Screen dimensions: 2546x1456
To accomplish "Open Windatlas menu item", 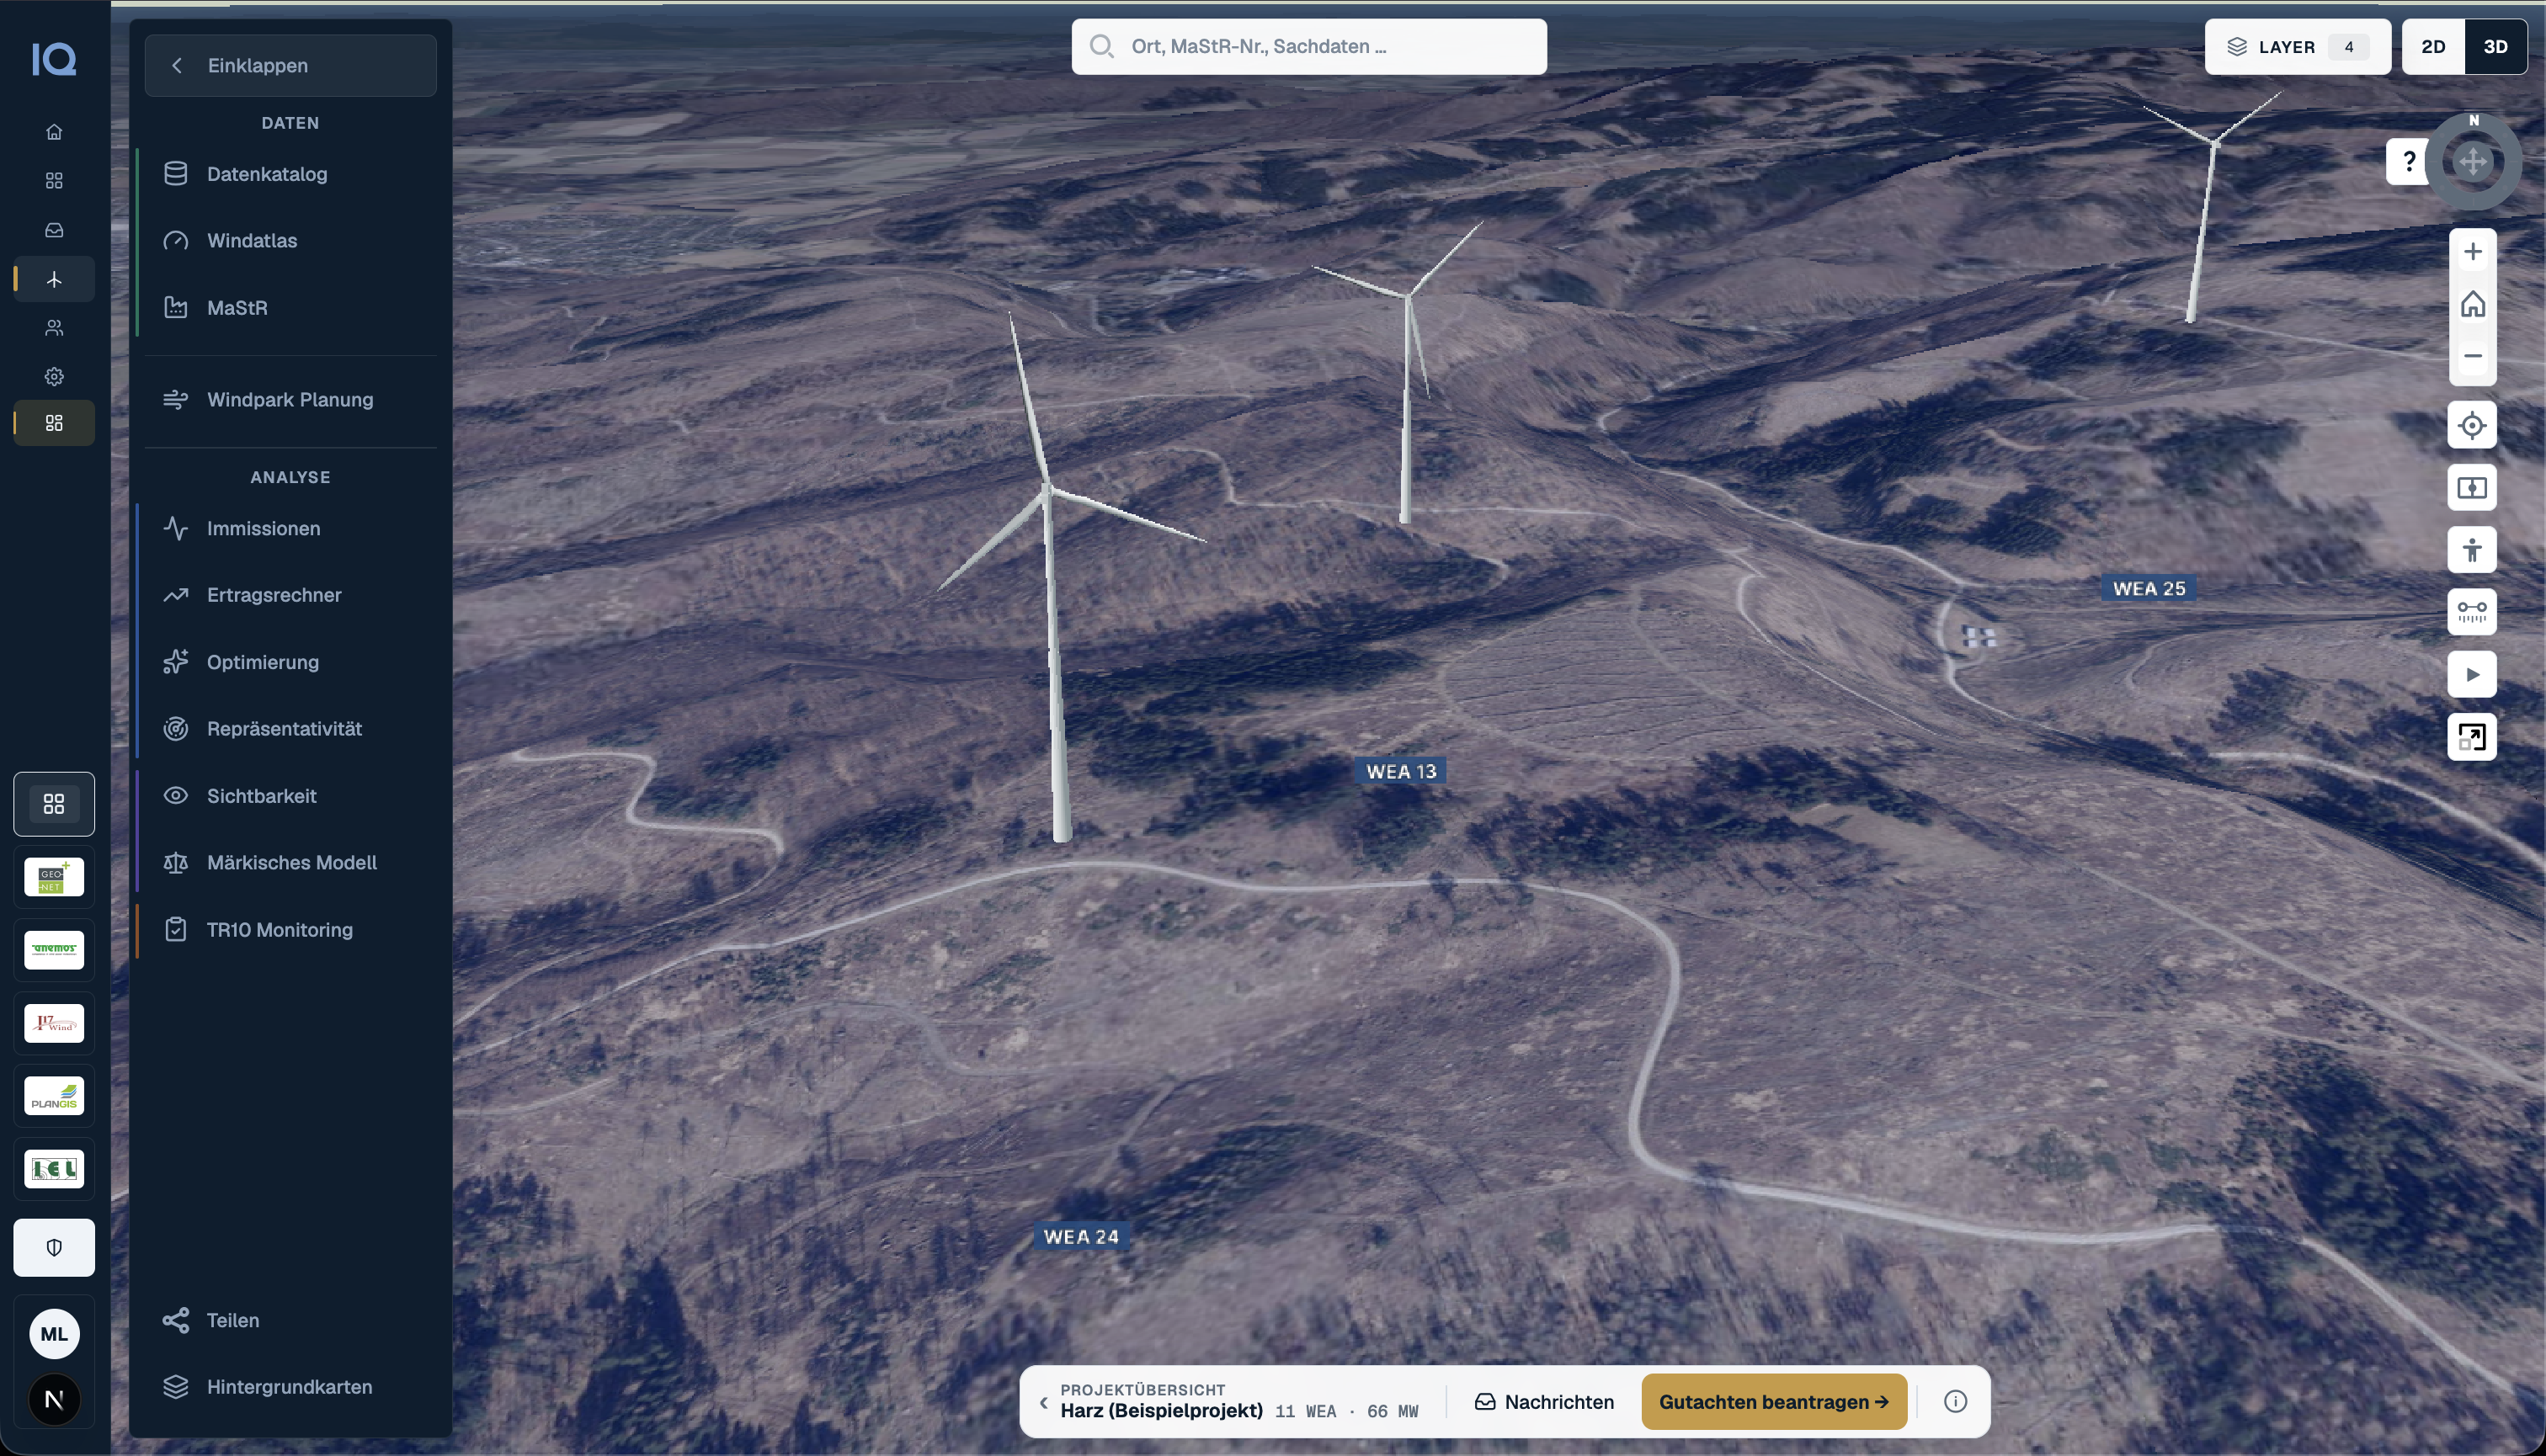I will [x=290, y=241].
